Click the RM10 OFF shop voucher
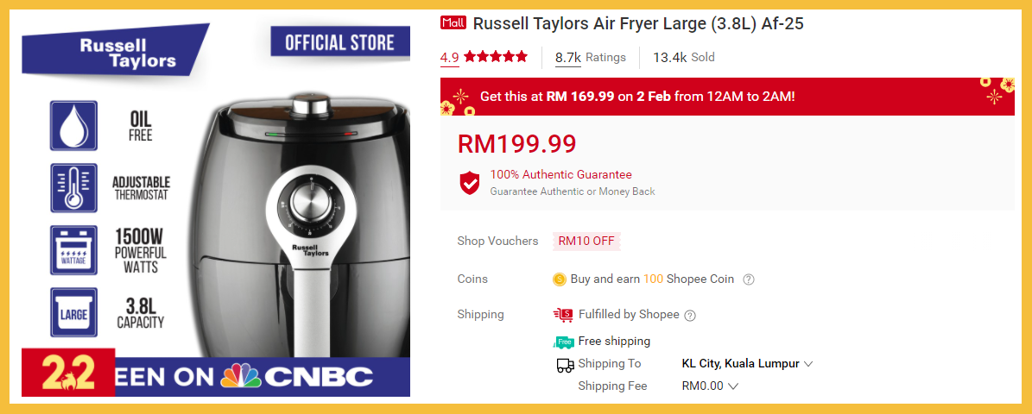 pos(586,241)
